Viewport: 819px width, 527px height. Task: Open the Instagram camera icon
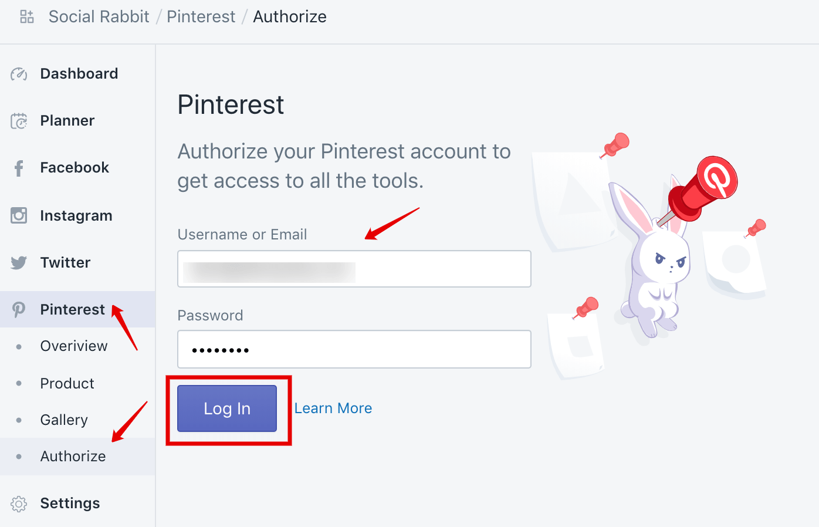18,215
